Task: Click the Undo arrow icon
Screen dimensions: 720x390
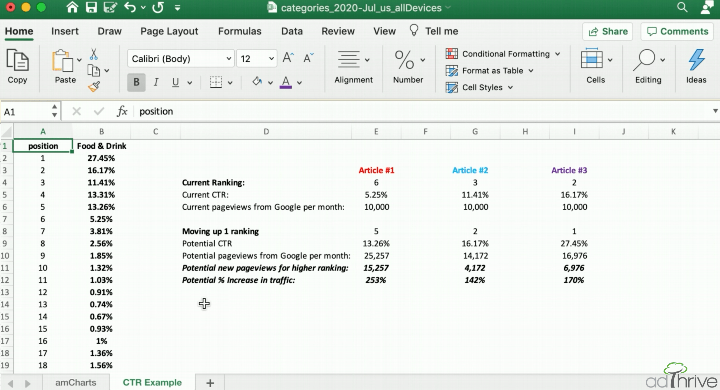Action: (130, 7)
